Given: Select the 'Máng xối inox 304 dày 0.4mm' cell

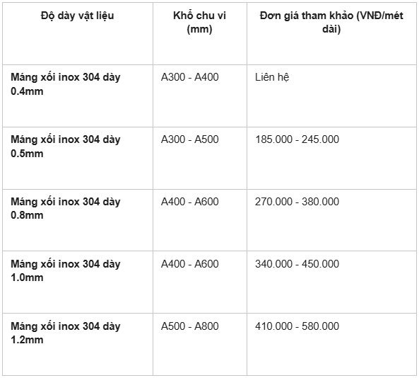Looking at the screenshot, I should tap(78, 96).
